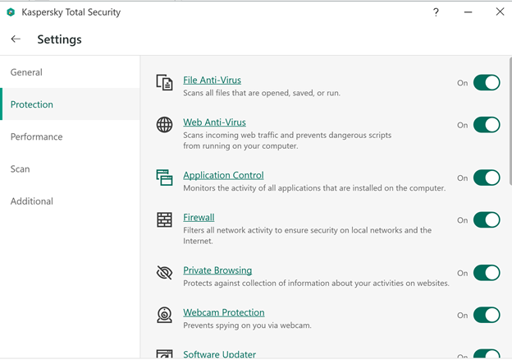
Task: Click the 'On' label beside Firewall
Action: click(463, 220)
